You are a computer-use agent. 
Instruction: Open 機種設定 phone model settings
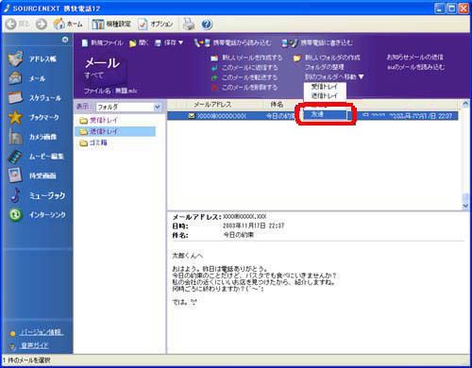pos(111,24)
